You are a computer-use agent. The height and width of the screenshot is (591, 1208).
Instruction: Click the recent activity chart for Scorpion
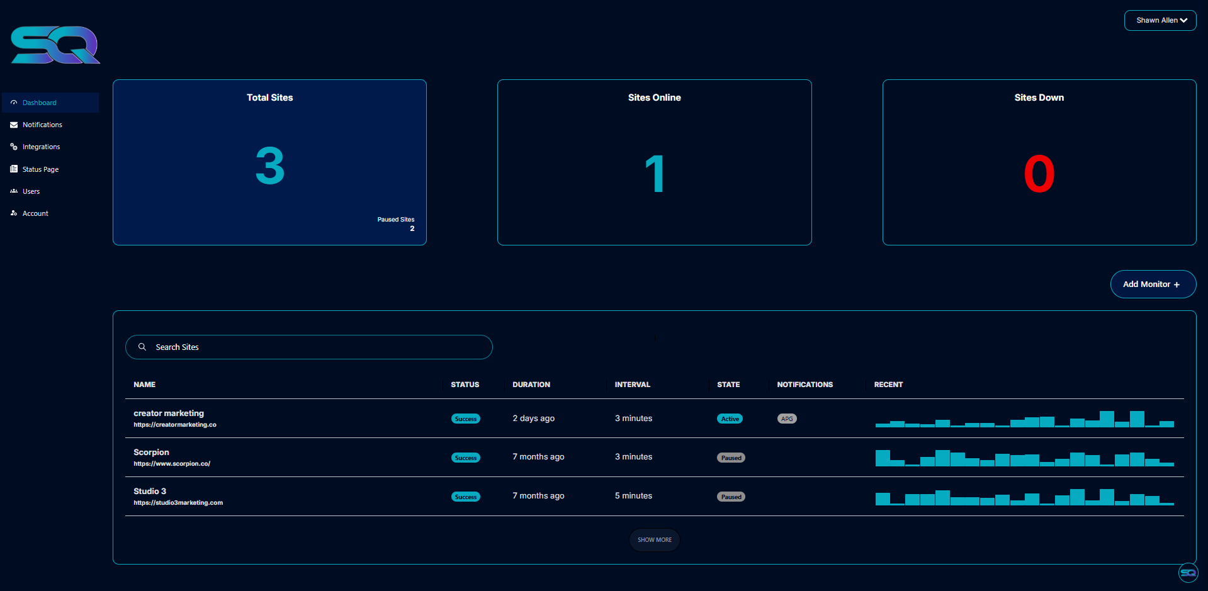click(1025, 458)
